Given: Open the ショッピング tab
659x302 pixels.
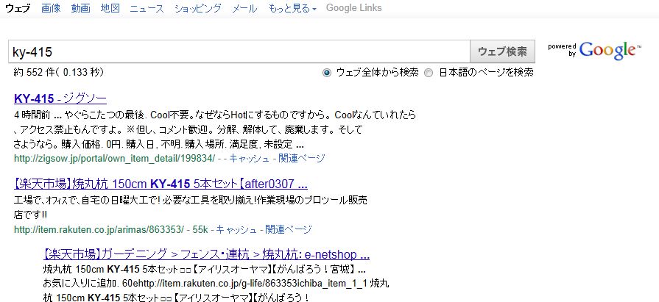Looking at the screenshot, I should click(197, 8).
